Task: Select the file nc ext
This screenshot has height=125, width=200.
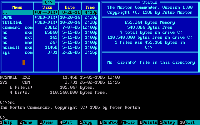Action: (50, 37)
